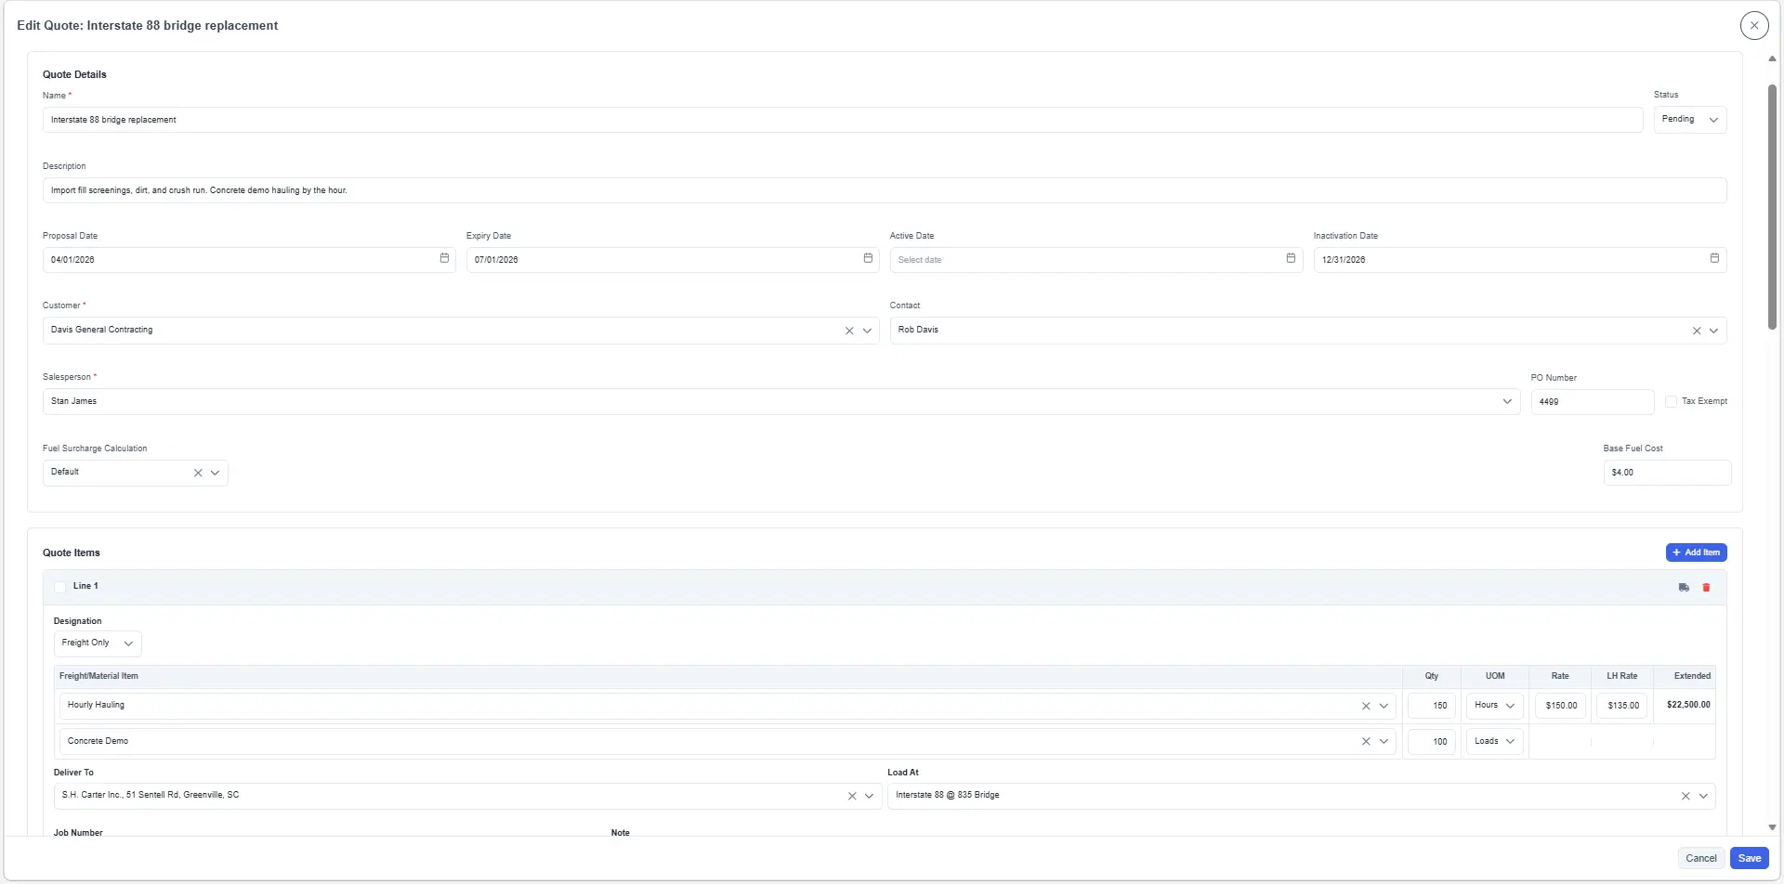Open the Inactivation Date calendar picker
1784x884 pixels.
(1714, 259)
